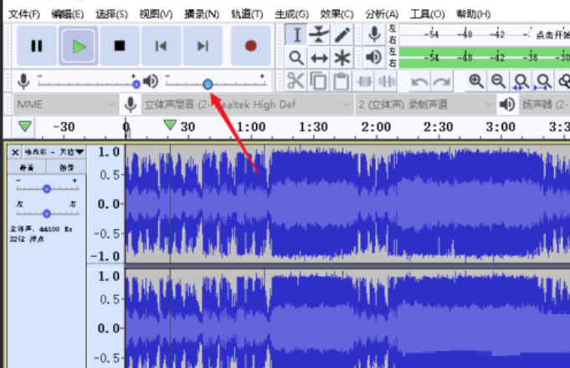This screenshot has width=570, height=368.
Task: Zoom in on the waveform
Action: [476, 81]
